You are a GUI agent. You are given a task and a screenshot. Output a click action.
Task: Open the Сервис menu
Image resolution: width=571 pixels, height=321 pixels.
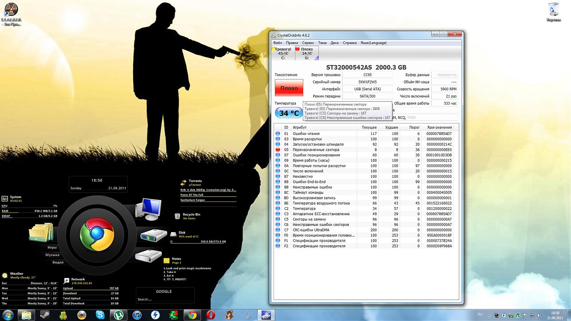pos(308,43)
